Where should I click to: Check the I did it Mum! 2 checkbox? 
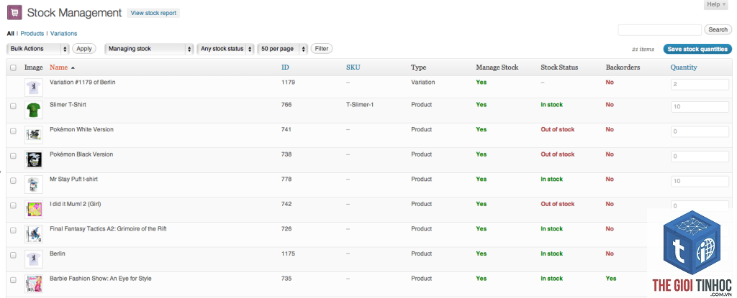point(13,205)
